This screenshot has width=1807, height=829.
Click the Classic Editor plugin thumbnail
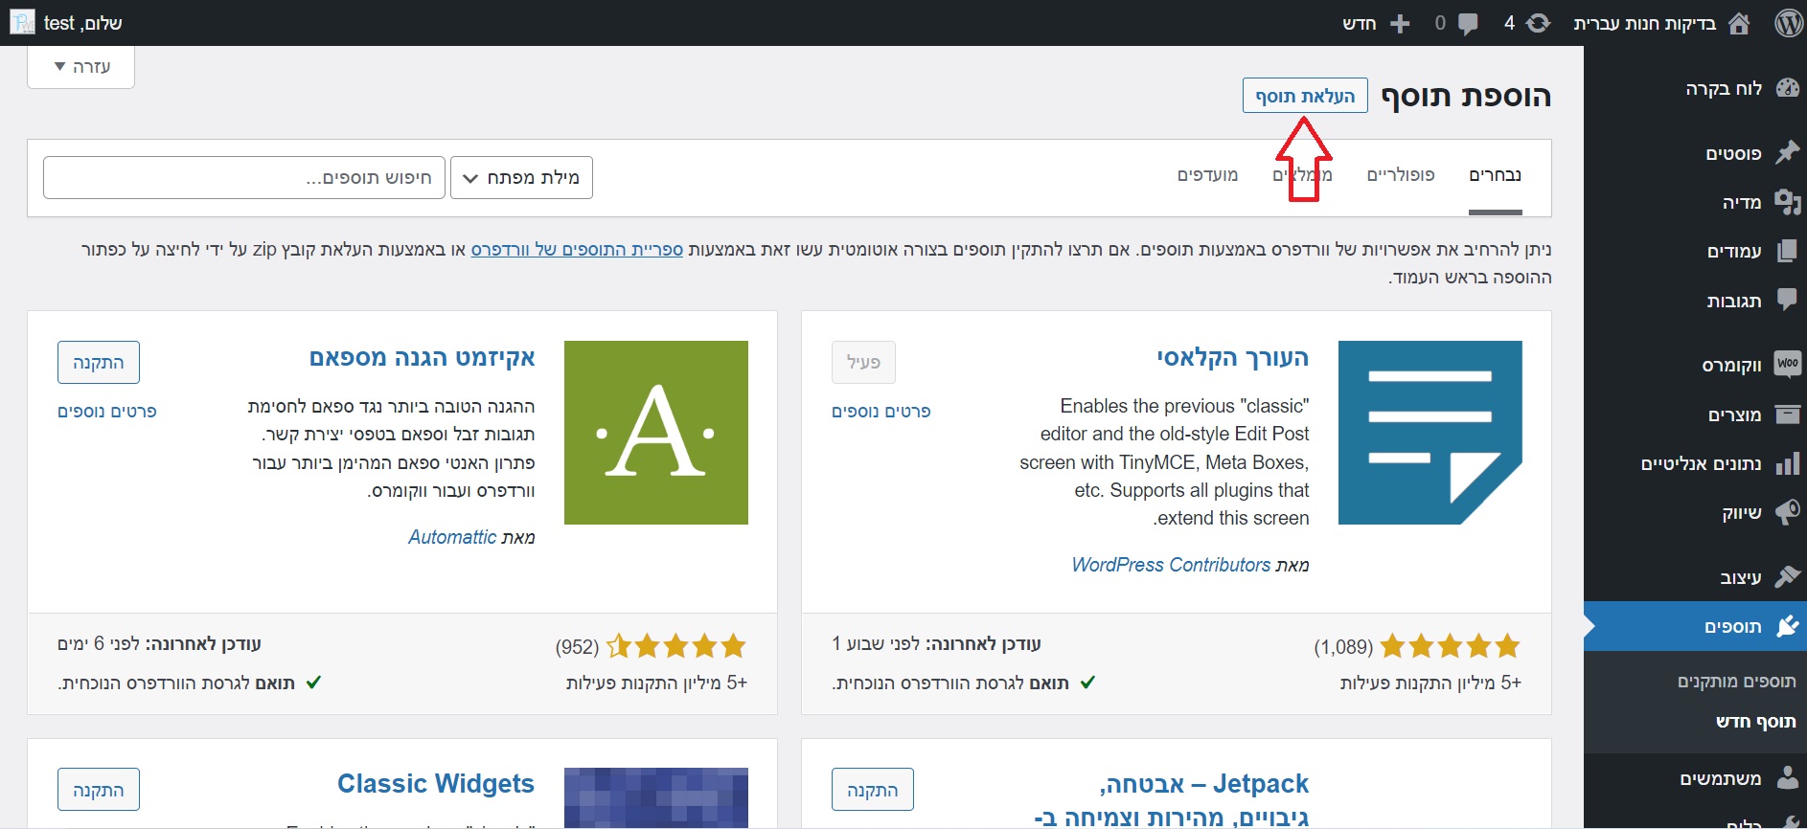click(x=1430, y=433)
